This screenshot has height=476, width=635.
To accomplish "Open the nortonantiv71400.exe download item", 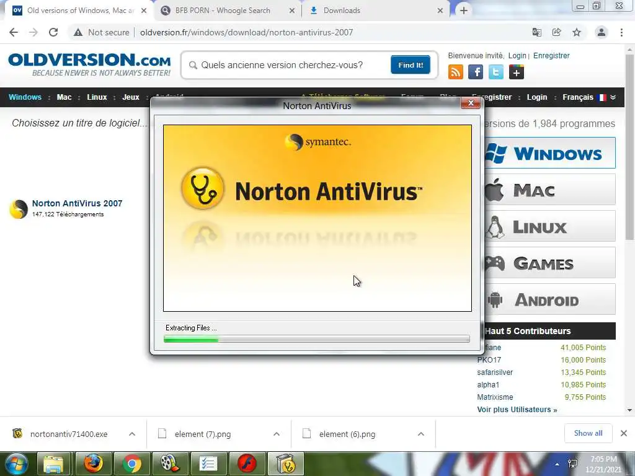I will point(69,434).
